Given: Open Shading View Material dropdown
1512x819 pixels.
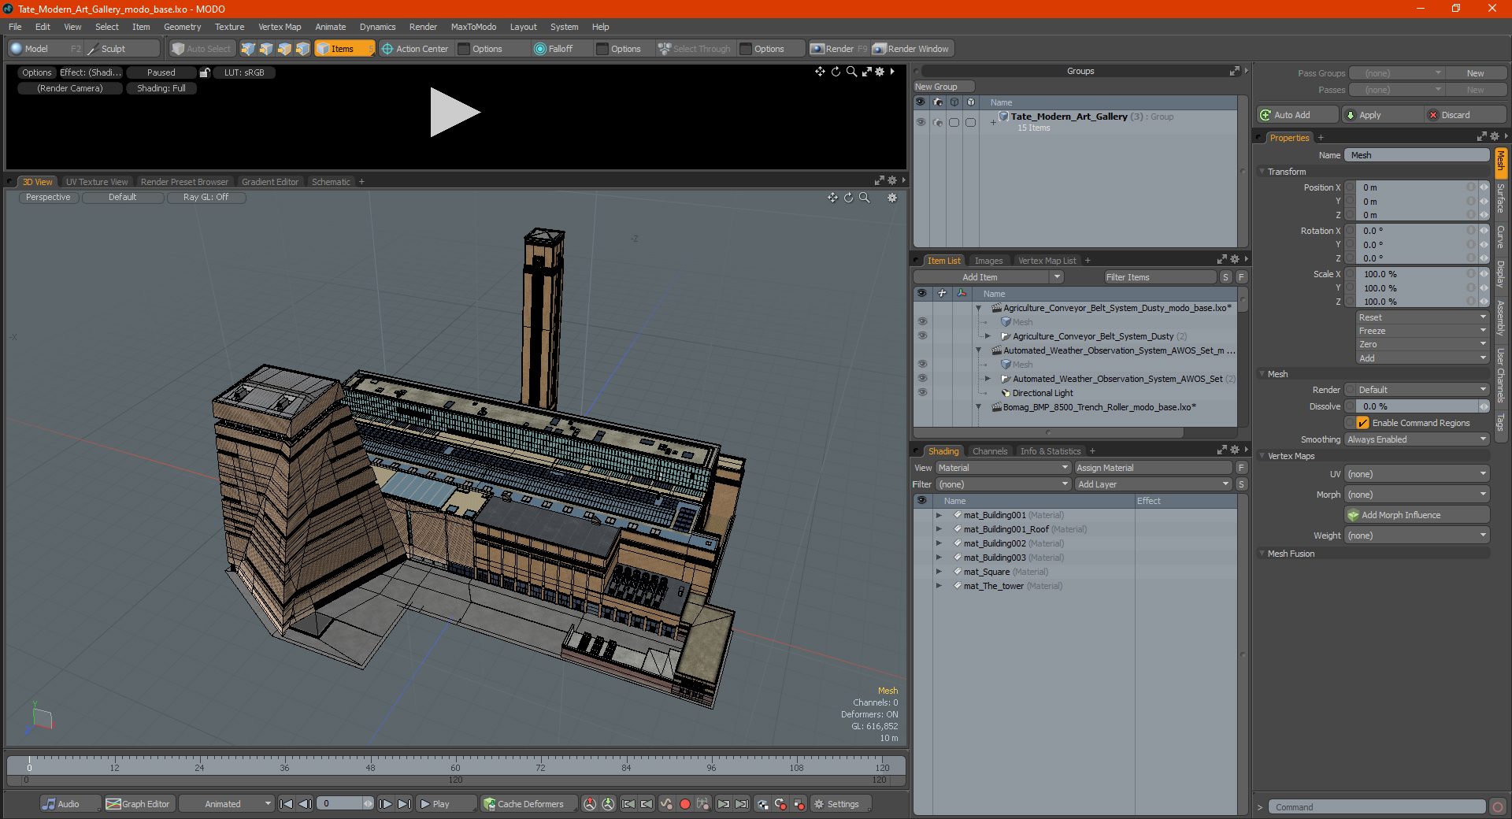Looking at the screenshot, I should click(x=1002, y=468).
